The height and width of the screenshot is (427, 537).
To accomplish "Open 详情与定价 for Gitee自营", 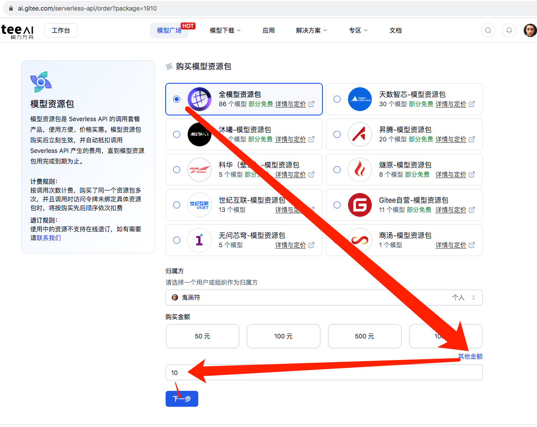I will coord(451,210).
